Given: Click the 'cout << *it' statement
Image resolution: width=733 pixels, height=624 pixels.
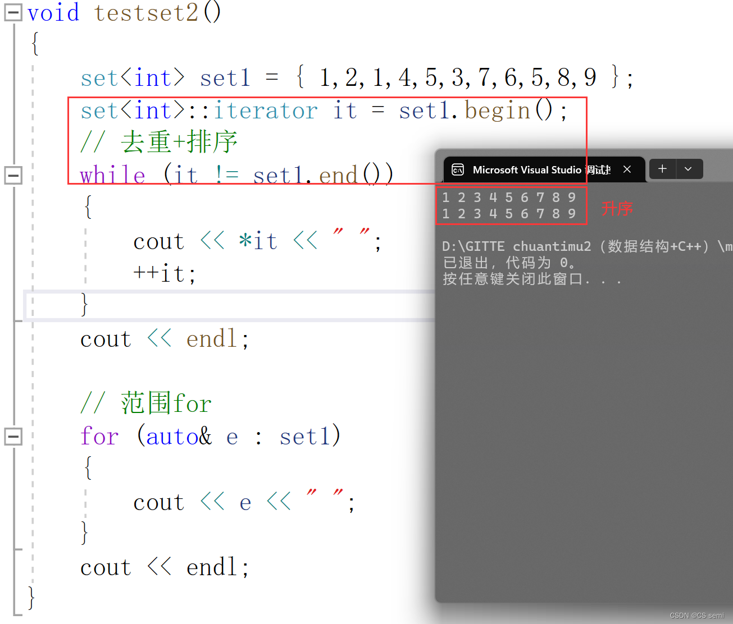Looking at the screenshot, I should (x=258, y=241).
